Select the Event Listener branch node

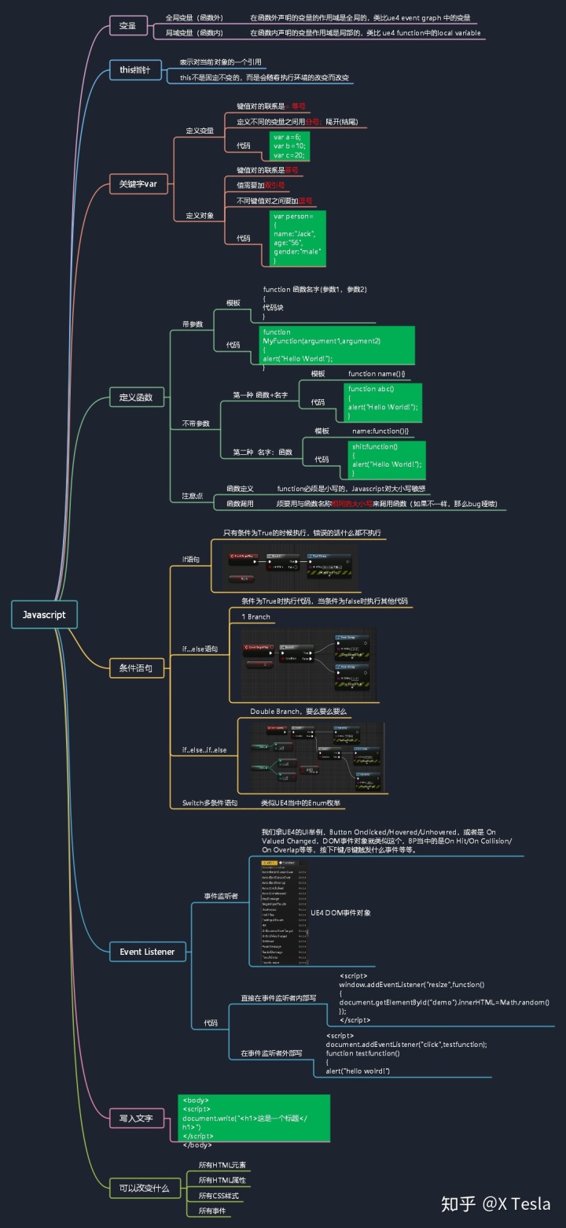(x=147, y=952)
